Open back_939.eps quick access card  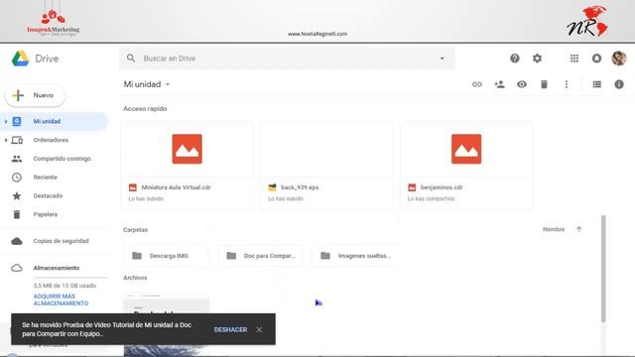tap(326, 166)
